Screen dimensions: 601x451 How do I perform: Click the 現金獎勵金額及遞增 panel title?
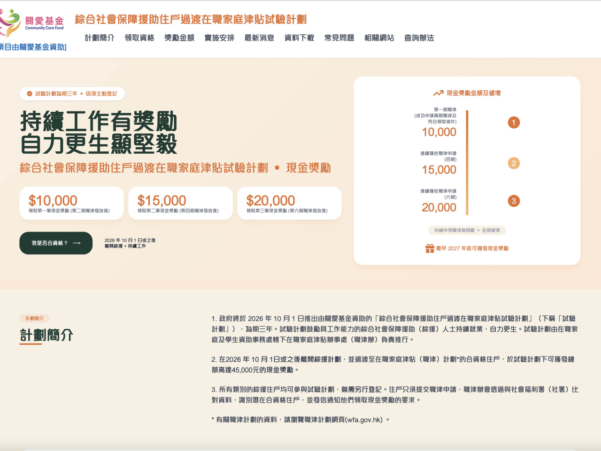(473, 93)
